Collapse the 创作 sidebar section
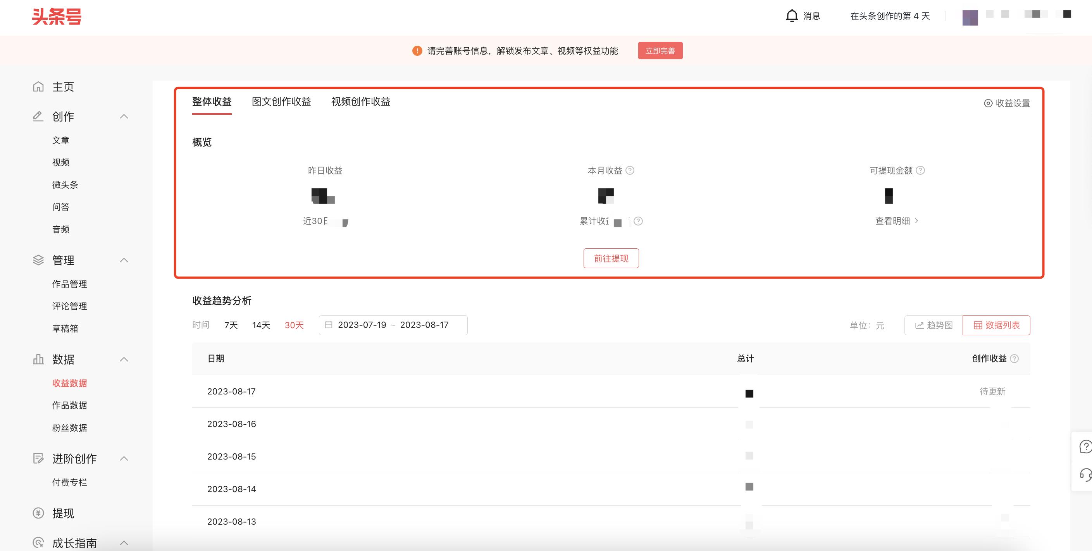Viewport: 1092px width, 551px height. click(124, 117)
